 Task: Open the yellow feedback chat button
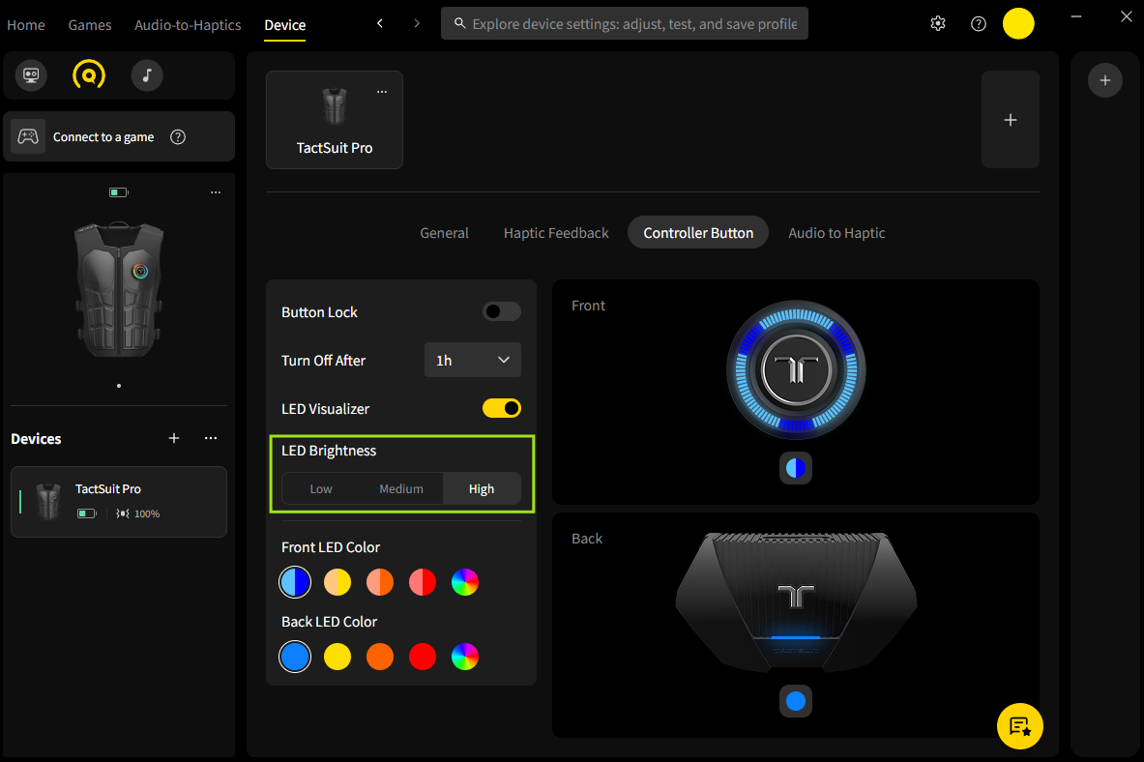tap(1019, 726)
